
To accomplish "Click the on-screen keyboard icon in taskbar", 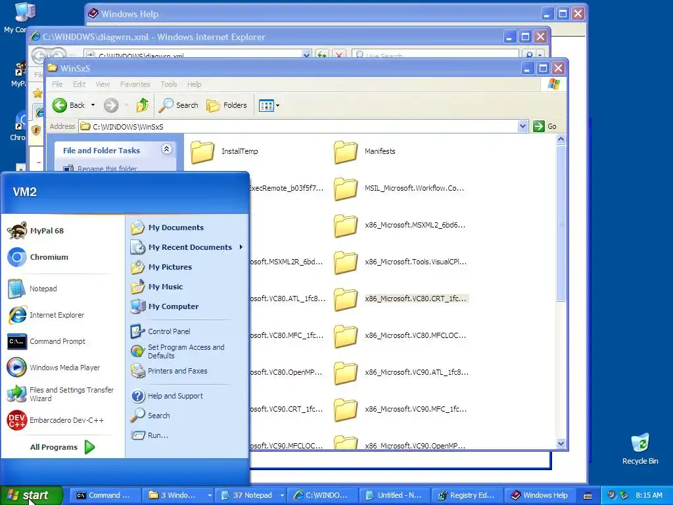I will (x=588, y=496).
